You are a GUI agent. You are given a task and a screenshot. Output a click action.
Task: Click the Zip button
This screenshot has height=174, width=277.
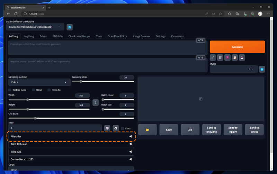pyautogui.click(x=190, y=130)
